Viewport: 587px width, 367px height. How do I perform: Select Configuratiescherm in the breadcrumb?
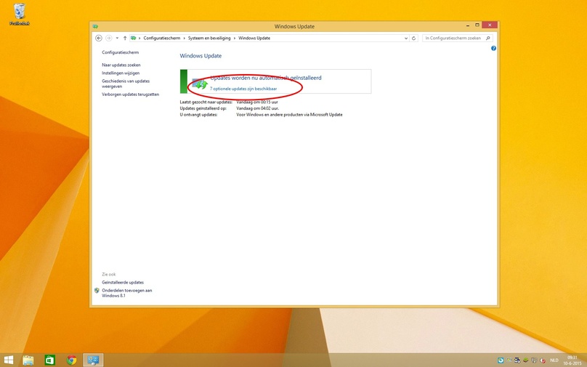(162, 39)
